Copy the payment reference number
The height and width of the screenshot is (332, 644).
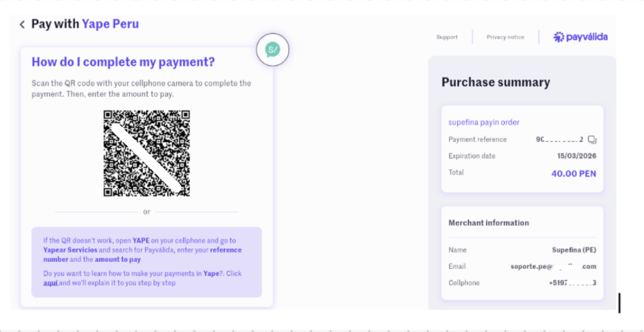tap(592, 140)
